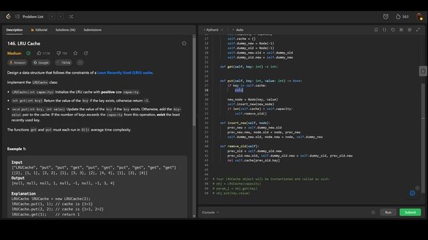Show more company tags ellipsis
428x240 pixels.
coord(80,63)
